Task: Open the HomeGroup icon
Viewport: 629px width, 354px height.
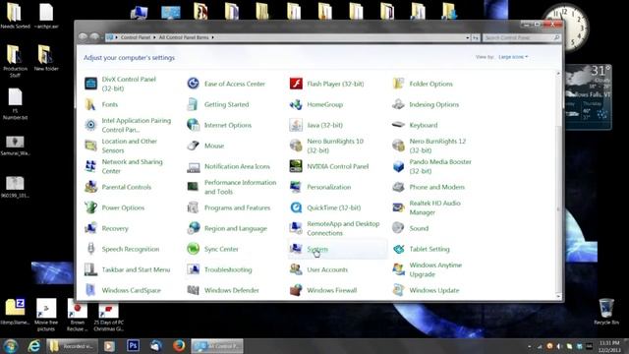Action: point(296,104)
